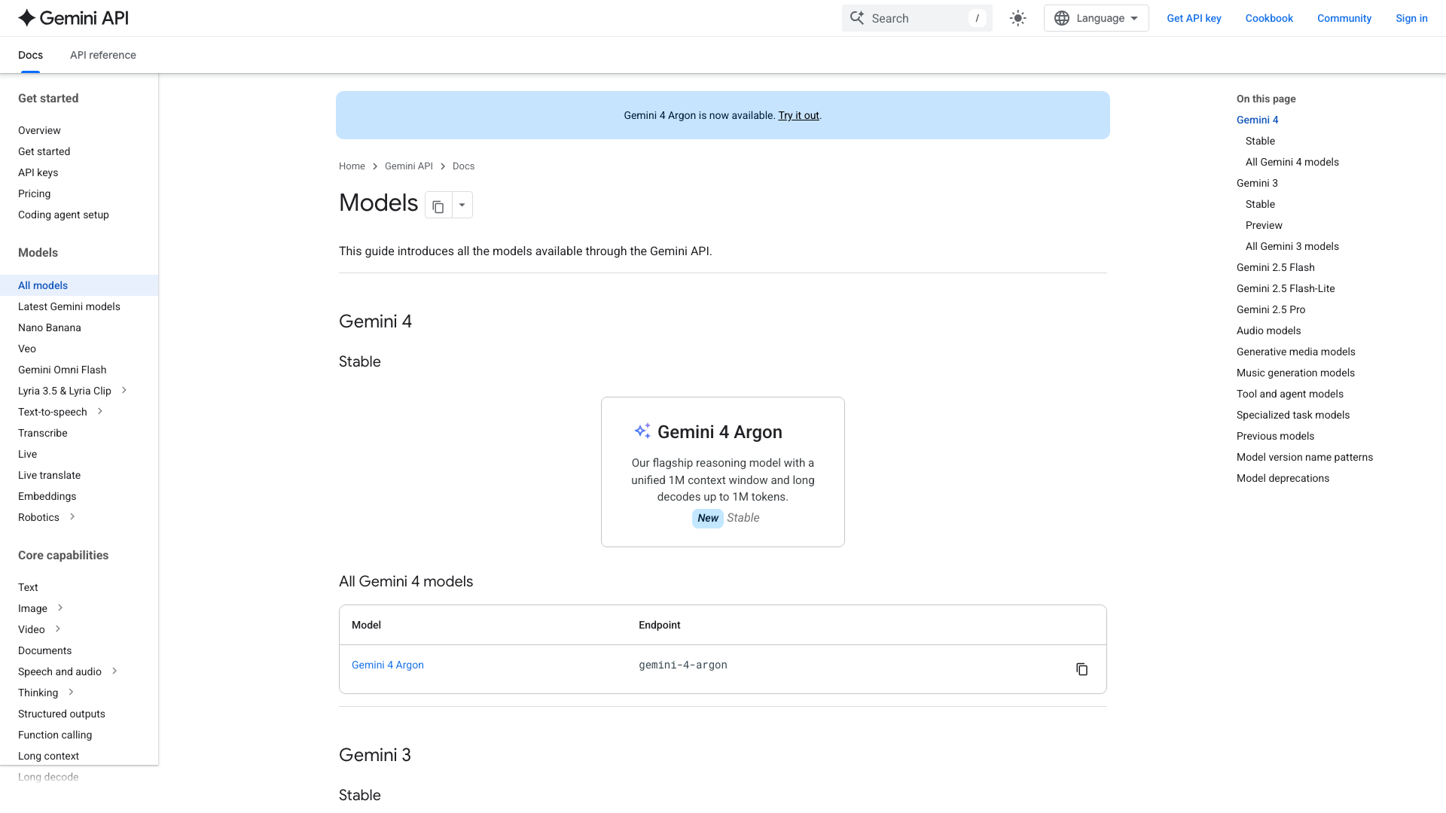This screenshot has width=1446, height=813.
Task: Expand the Speech and audio section
Action: tap(114, 671)
